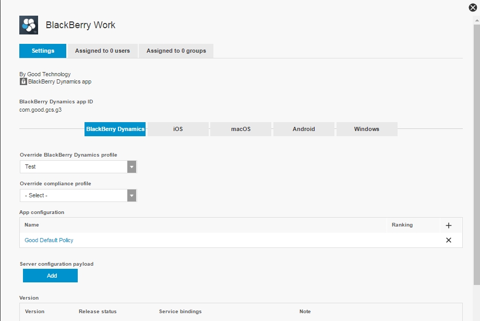
Task: Add an app configuration with plus icon
Action: [449, 225]
